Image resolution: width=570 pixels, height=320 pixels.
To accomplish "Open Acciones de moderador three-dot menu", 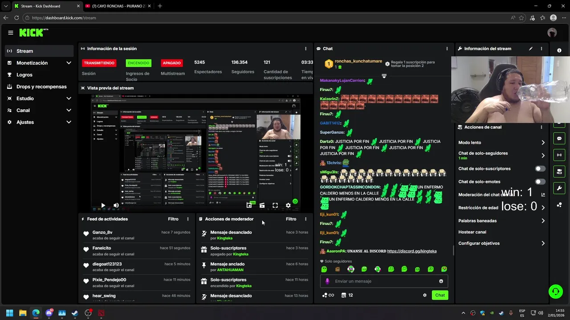I will [305, 219].
